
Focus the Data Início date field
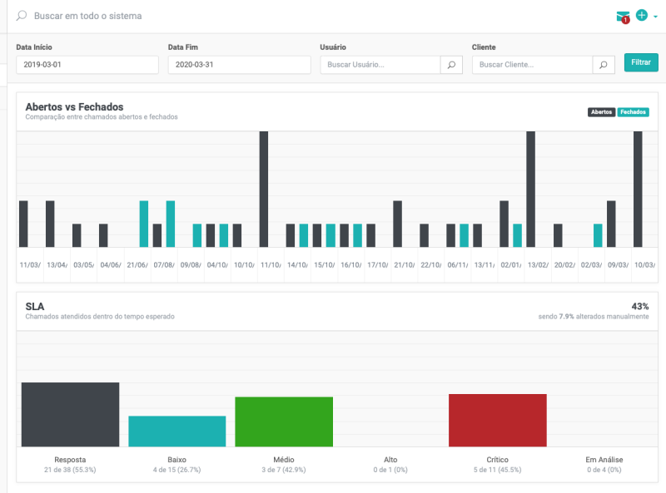coord(87,65)
